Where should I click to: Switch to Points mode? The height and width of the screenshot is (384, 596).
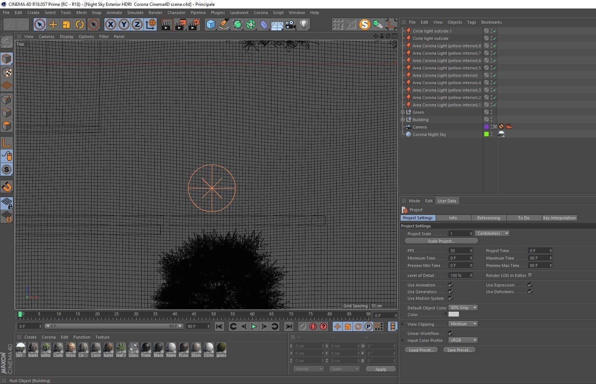pos(7,99)
